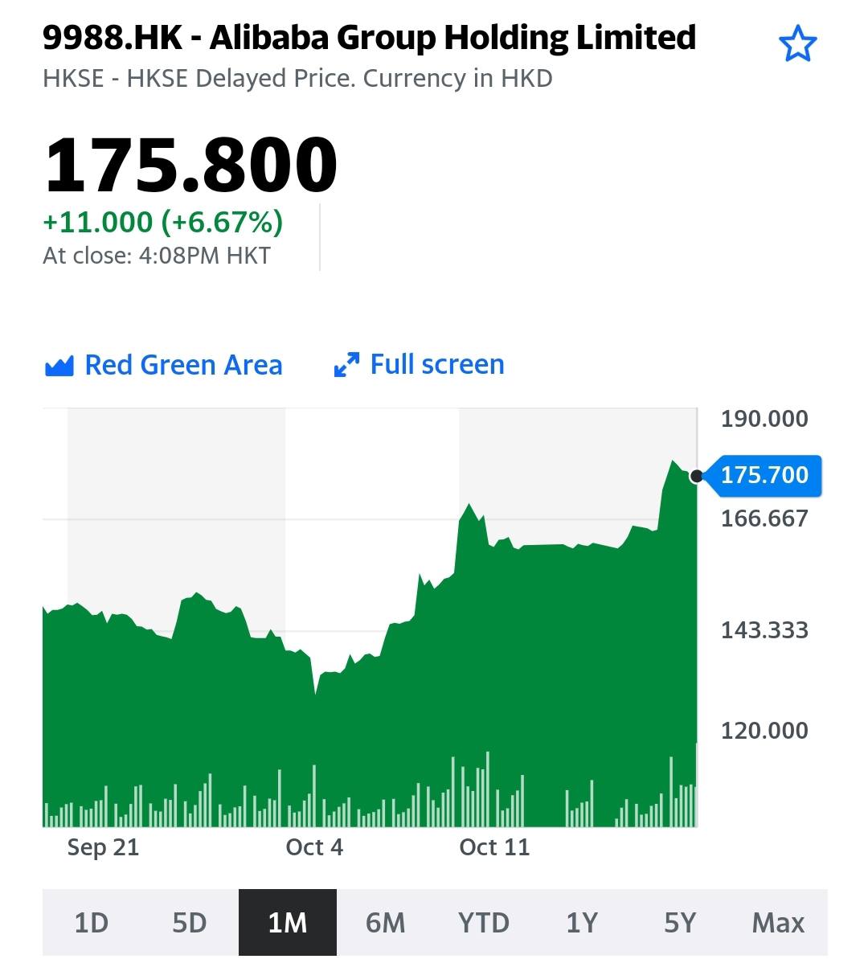
Task: Add Alibaba to watchlist with star icon
Action: [797, 44]
